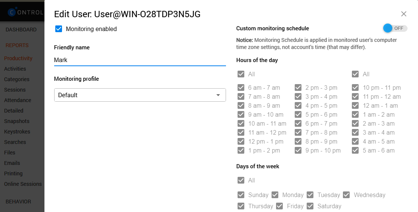Toggle the 3 am - 4 am checkbox

pos(355,132)
